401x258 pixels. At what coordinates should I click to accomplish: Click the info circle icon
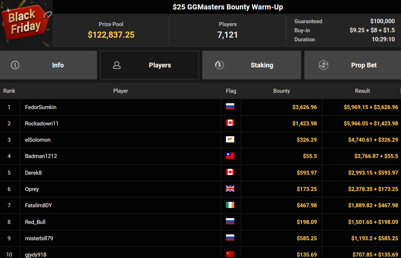point(15,65)
